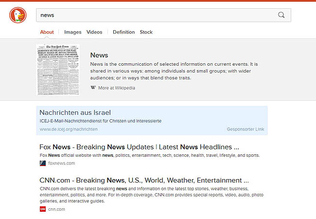Focus the search box containing news

pos(163,15)
